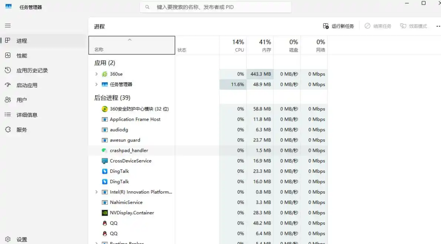Click the 360安全防护中心模块 icon

(x=105, y=109)
